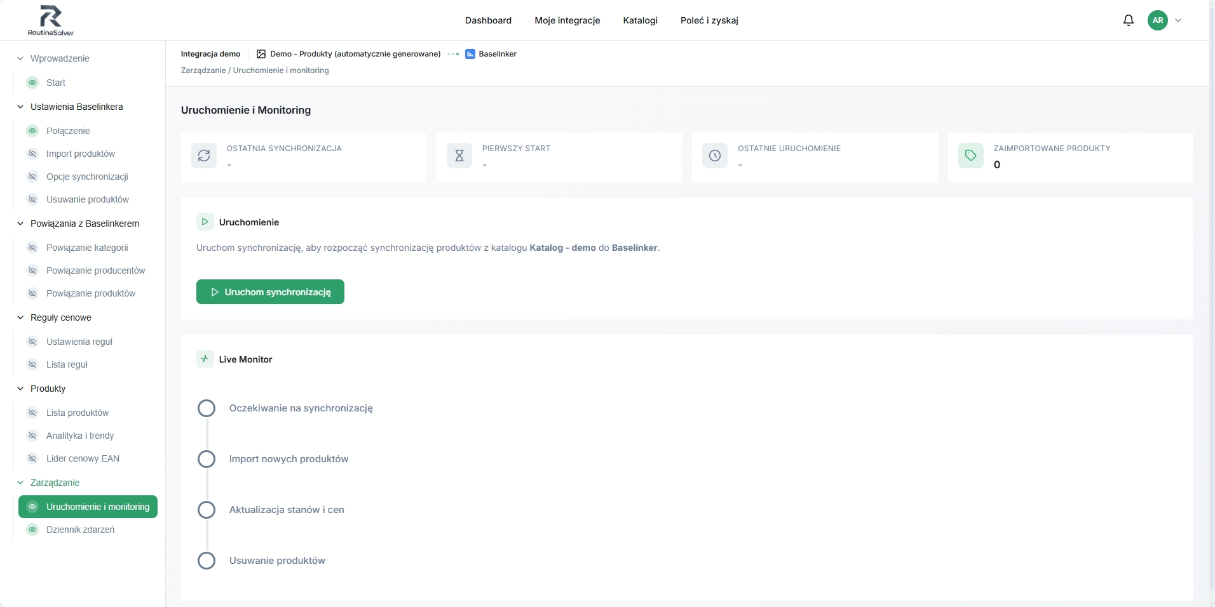
Task: Click the Uruchomienie play icon
Action: pyautogui.click(x=205, y=222)
